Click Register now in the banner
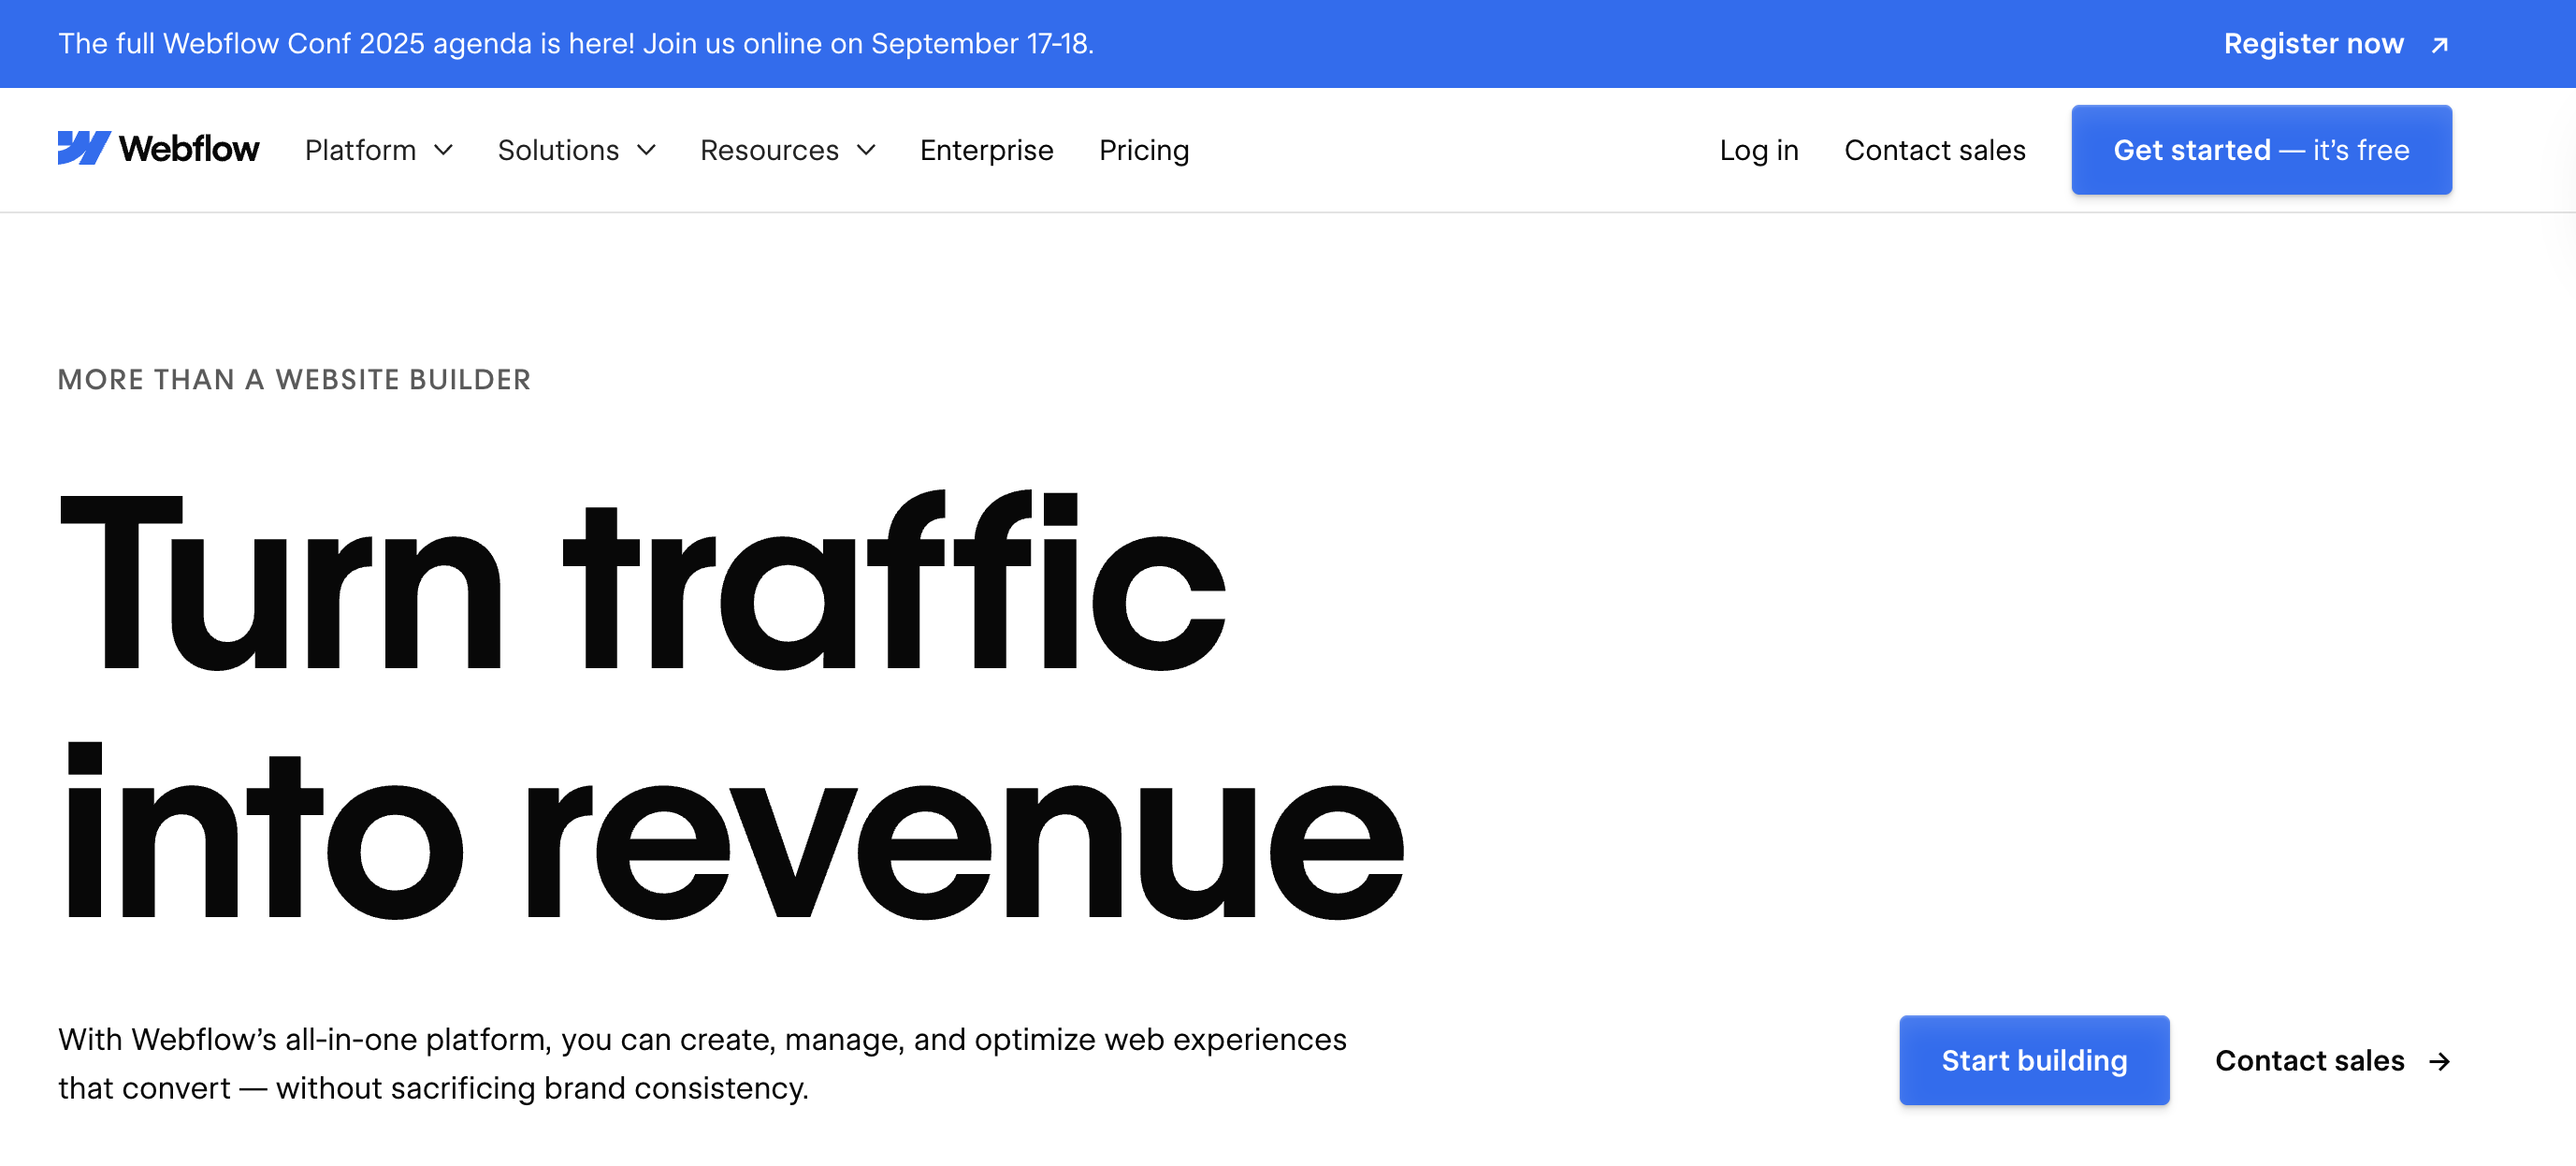The height and width of the screenshot is (1166, 2576). pyautogui.click(x=2313, y=44)
